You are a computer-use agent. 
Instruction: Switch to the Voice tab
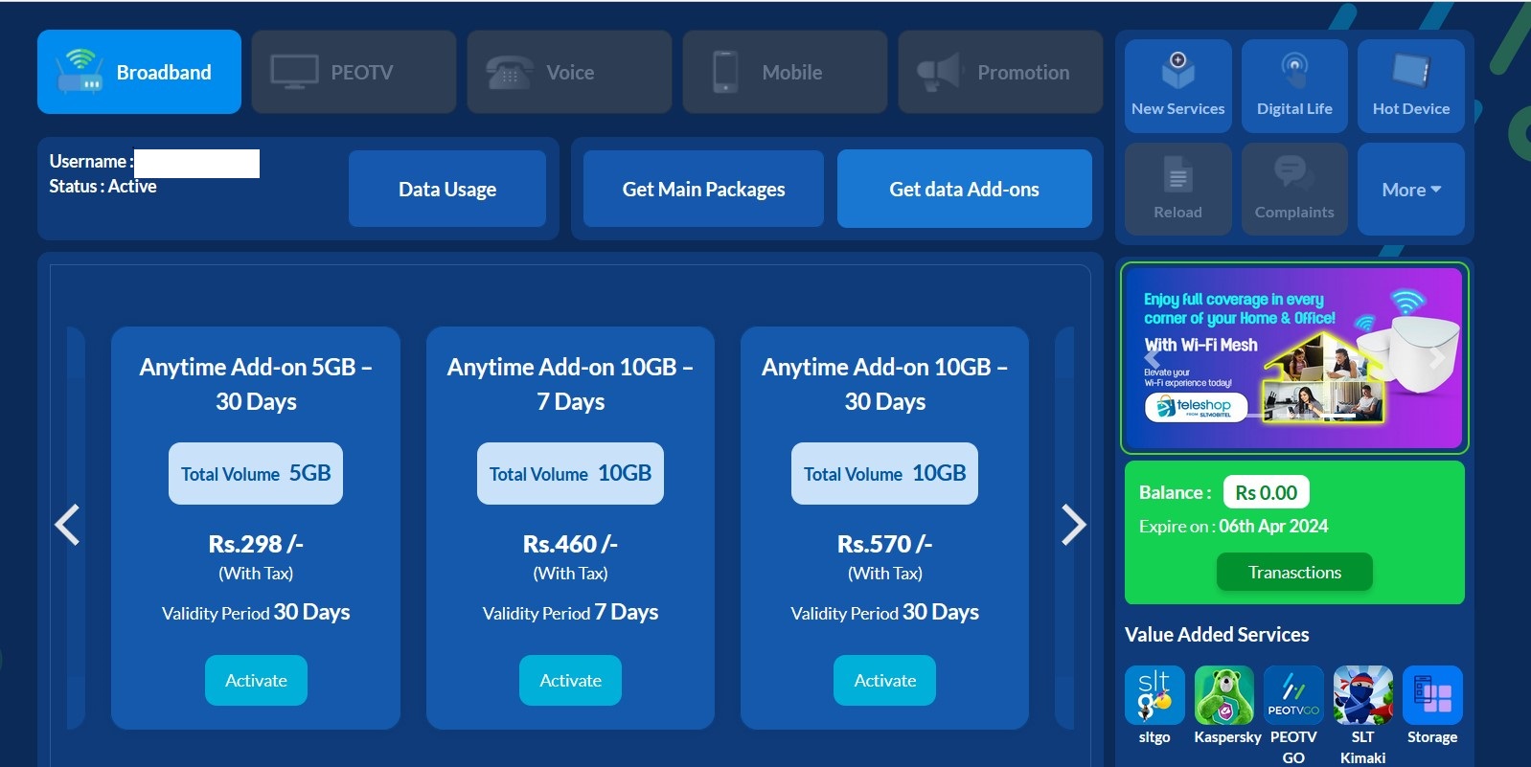(x=569, y=72)
